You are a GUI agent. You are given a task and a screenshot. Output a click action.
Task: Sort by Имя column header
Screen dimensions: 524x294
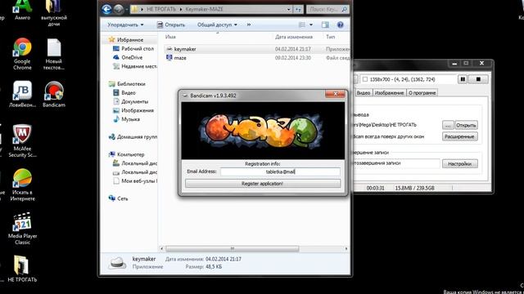coord(170,37)
